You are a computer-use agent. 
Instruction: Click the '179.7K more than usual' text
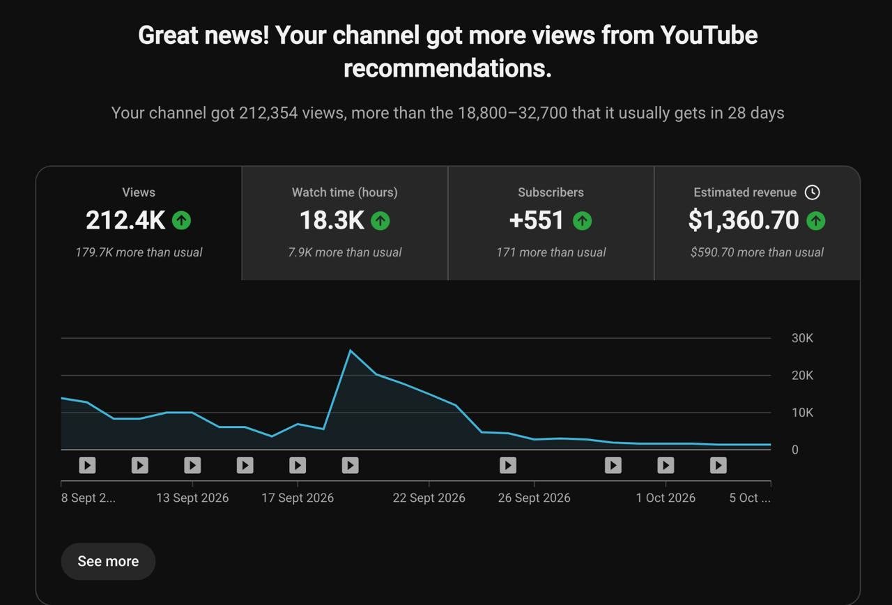point(139,252)
